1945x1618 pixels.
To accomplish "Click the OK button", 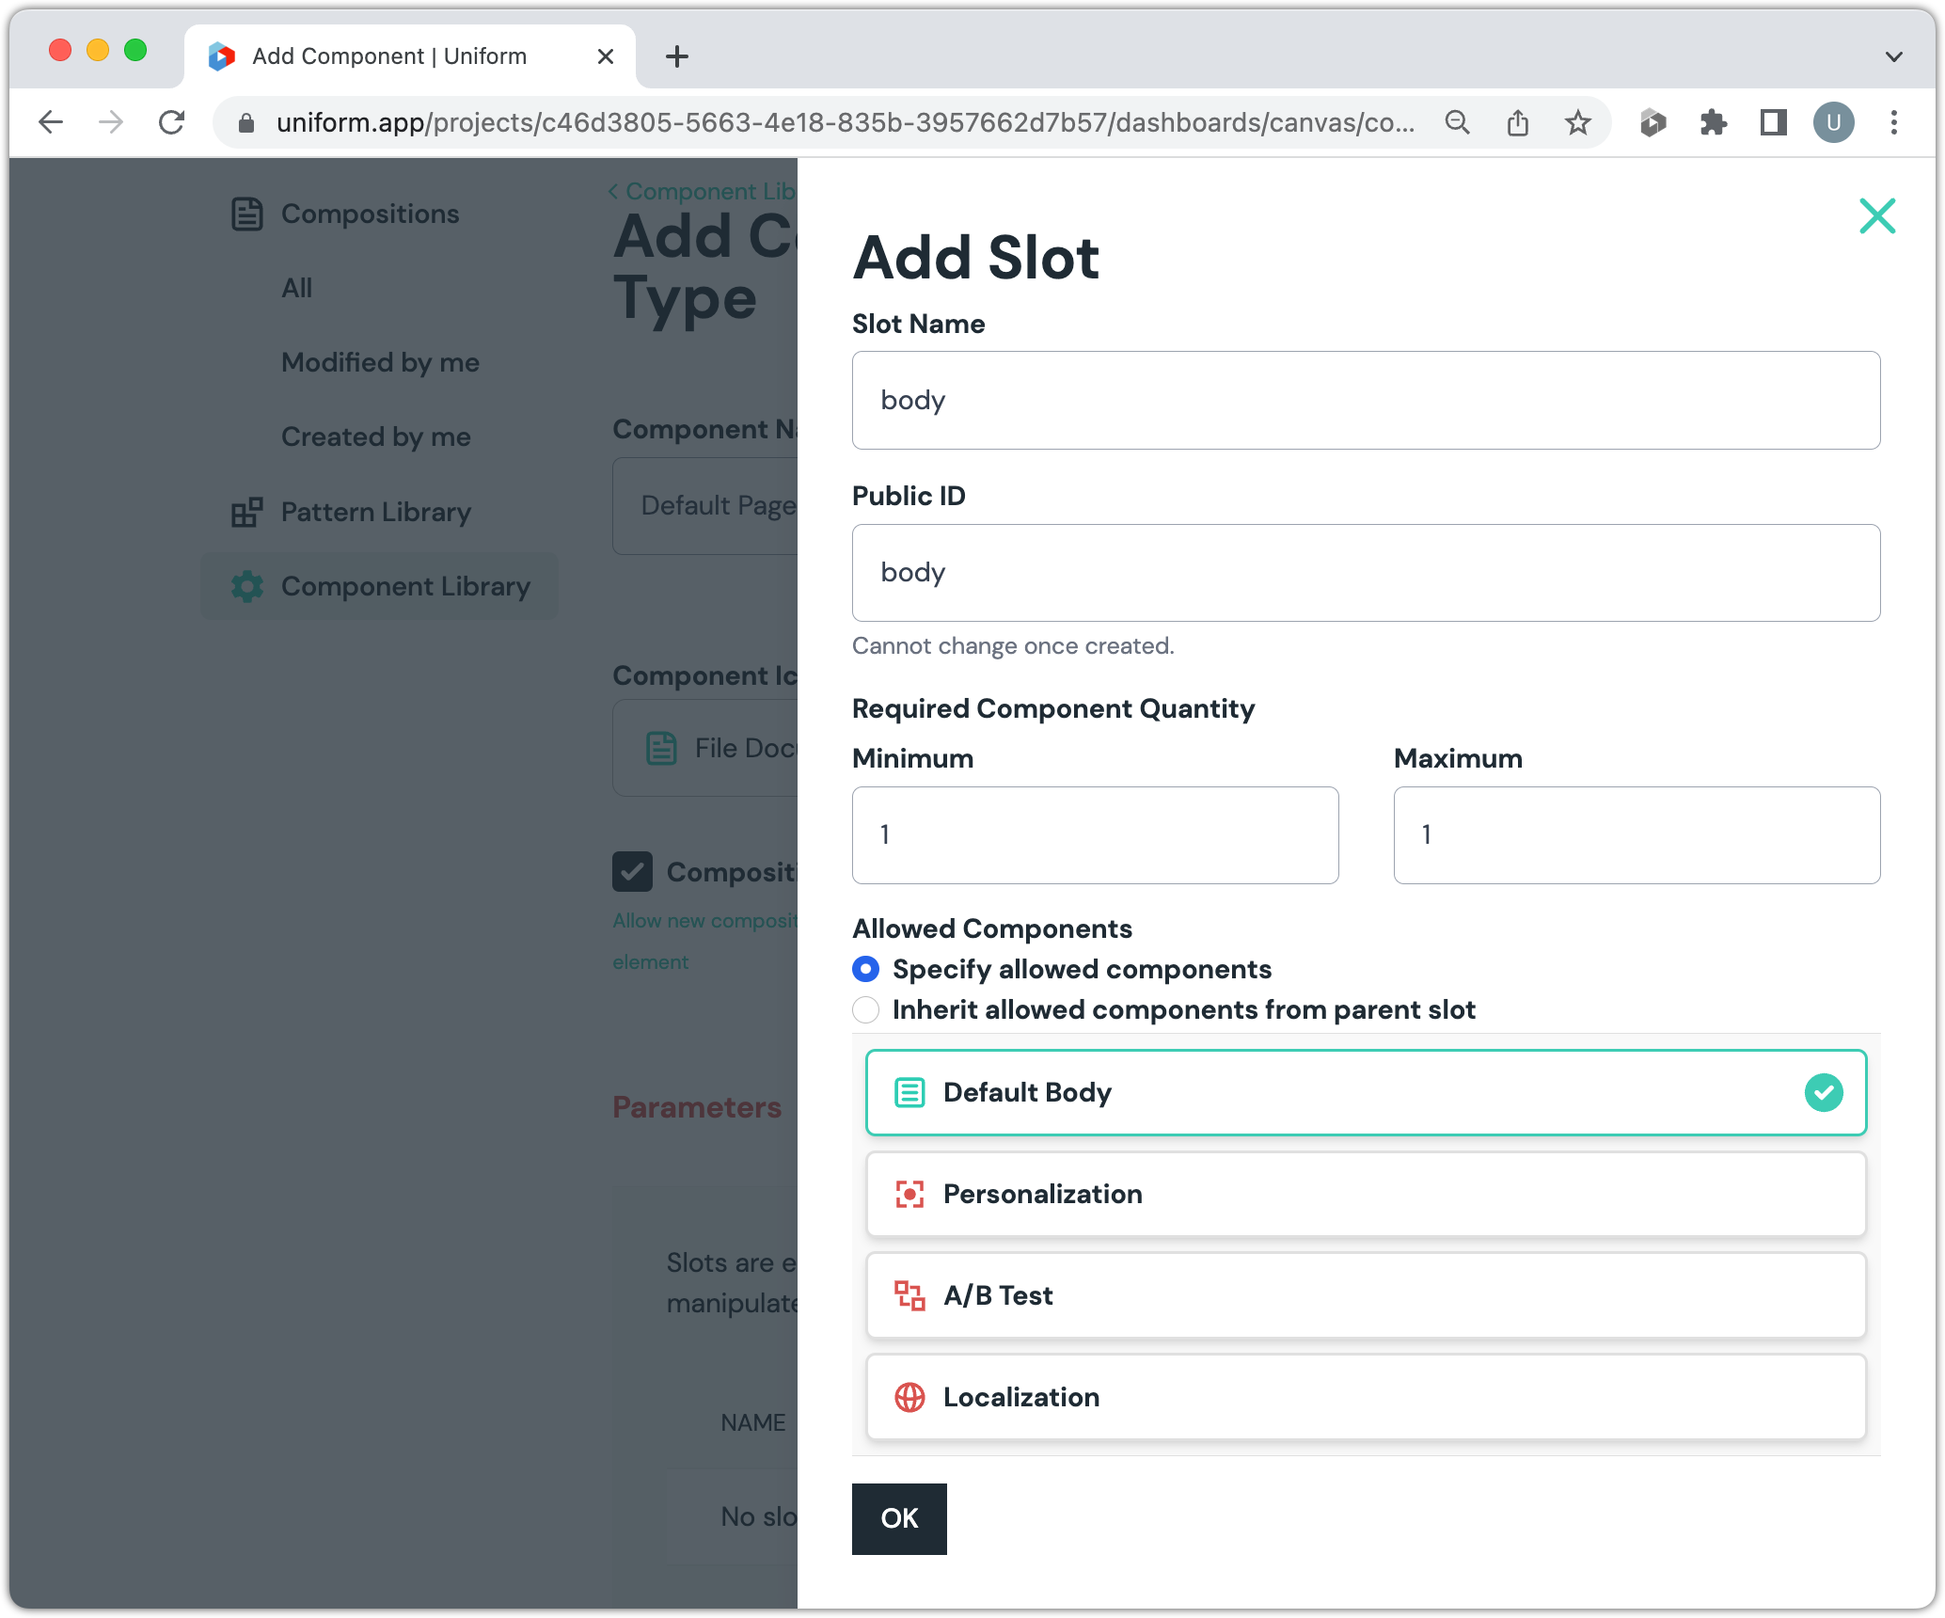I will 898,1518.
